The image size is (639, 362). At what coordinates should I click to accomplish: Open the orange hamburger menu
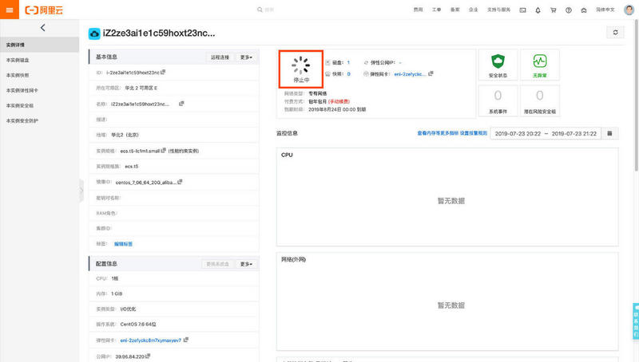[10, 10]
